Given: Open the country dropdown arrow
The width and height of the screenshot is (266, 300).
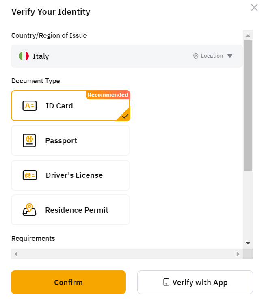Looking at the screenshot, I should coord(230,56).
